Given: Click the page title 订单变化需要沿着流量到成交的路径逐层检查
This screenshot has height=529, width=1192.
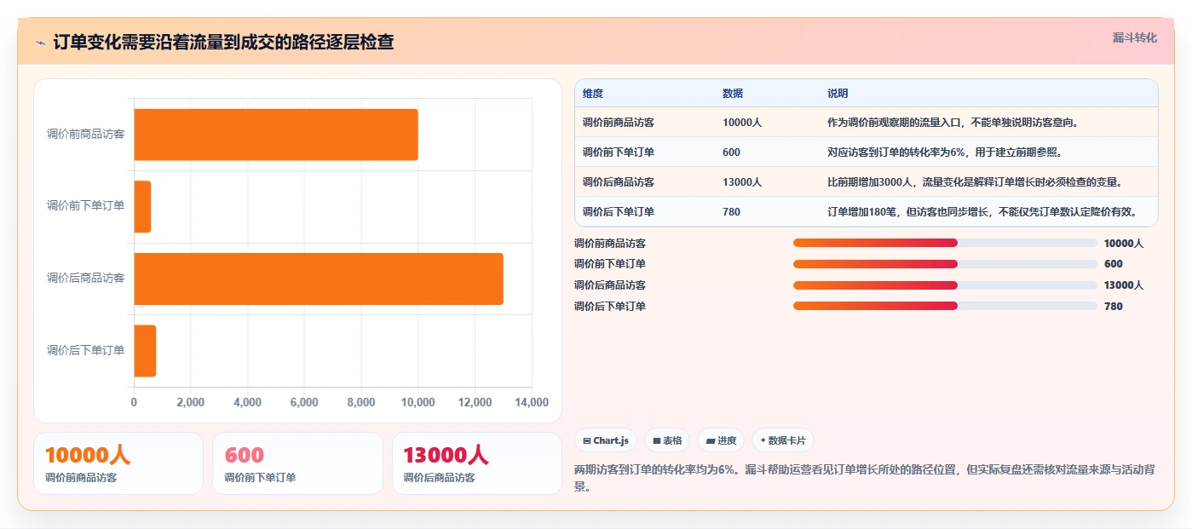Looking at the screenshot, I should (x=223, y=43).
